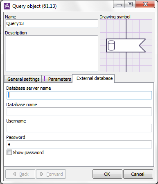The height and width of the screenshot is (184, 158).
Task: Dismiss the dialog with Cancel
Action: pyautogui.click(x=138, y=174)
